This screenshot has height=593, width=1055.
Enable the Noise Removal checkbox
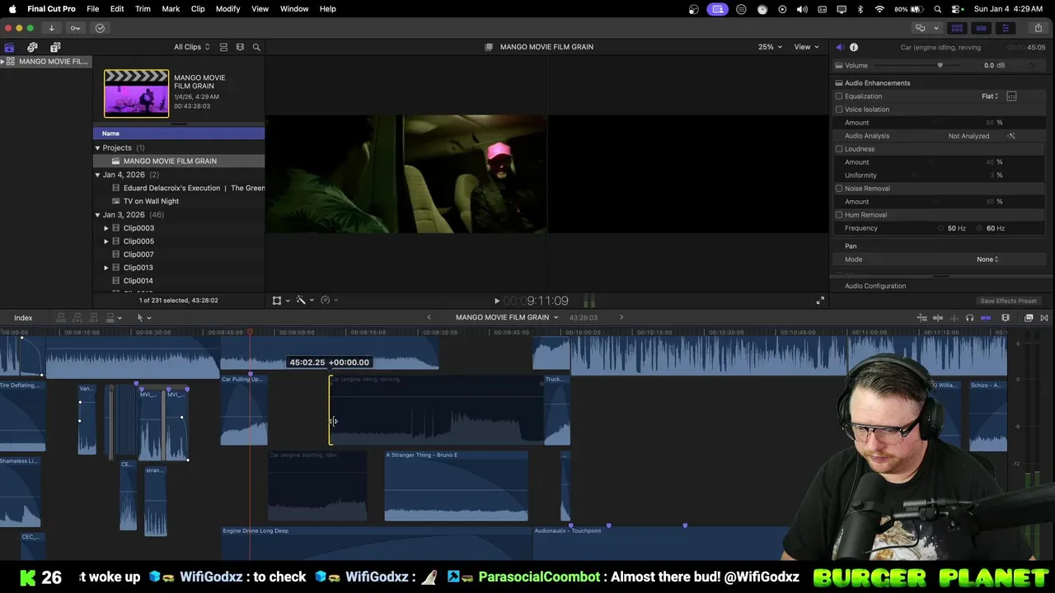point(839,189)
